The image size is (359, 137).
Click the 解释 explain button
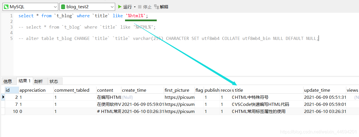[161, 7]
